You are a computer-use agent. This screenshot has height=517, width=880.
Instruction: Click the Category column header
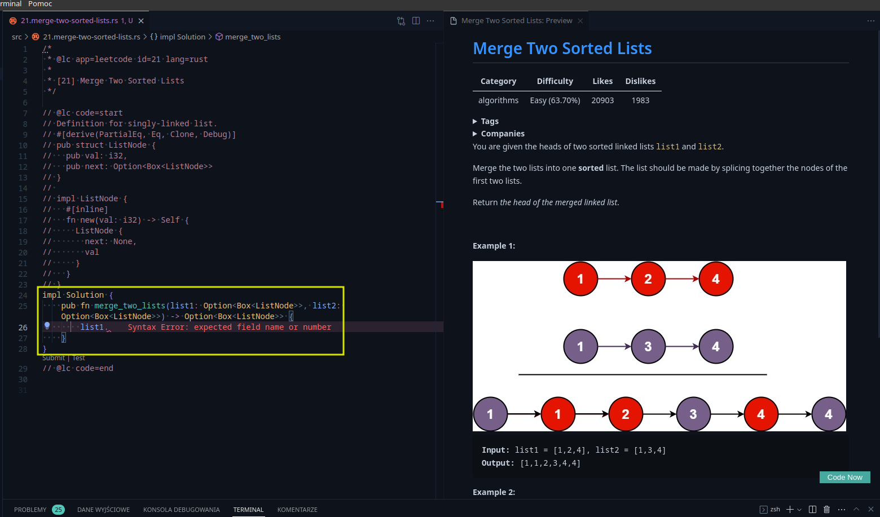pos(498,81)
